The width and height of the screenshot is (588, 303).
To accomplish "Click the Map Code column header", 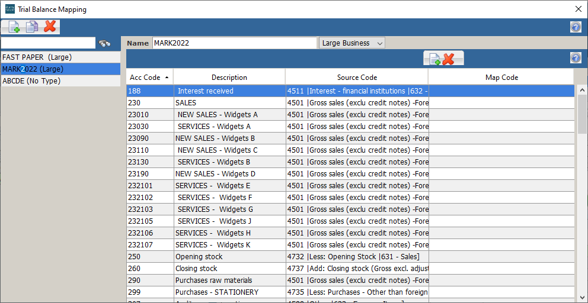I will tap(501, 78).
